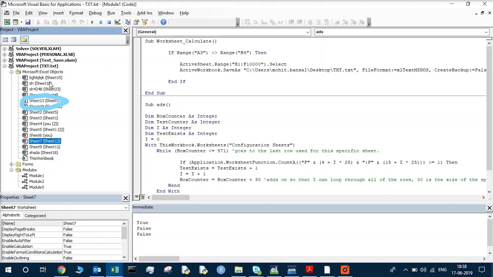Click the Toolbox hammer-and-wrench icon
The height and width of the screenshot is (277, 493).
(x=153, y=22)
